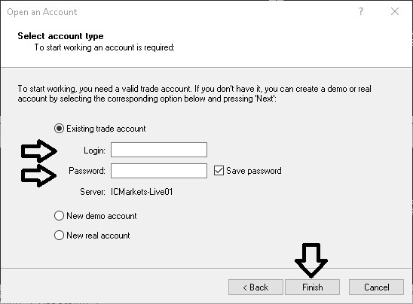Confirm the account with Finish
Image resolution: width=413 pixels, height=304 pixels.
coord(312,287)
